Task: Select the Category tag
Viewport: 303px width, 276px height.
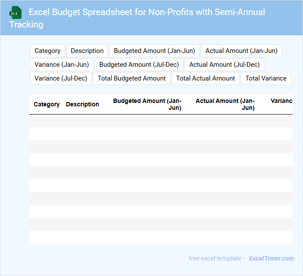Action: (47, 51)
